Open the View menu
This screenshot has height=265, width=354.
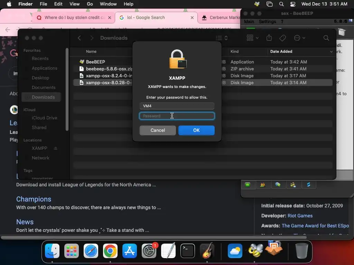(75, 4)
